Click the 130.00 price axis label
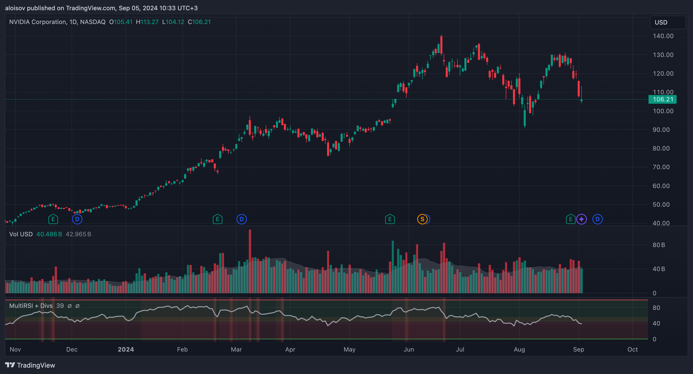The height and width of the screenshot is (374, 693). click(663, 55)
